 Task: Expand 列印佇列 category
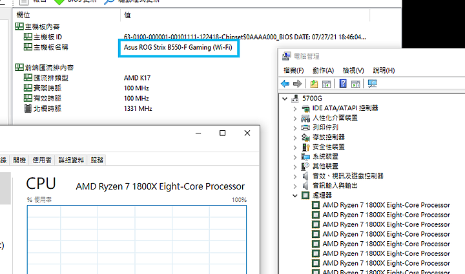click(294, 128)
